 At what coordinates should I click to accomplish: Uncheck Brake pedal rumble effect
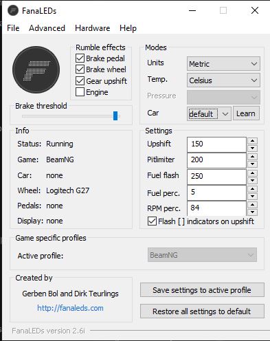pos(80,58)
